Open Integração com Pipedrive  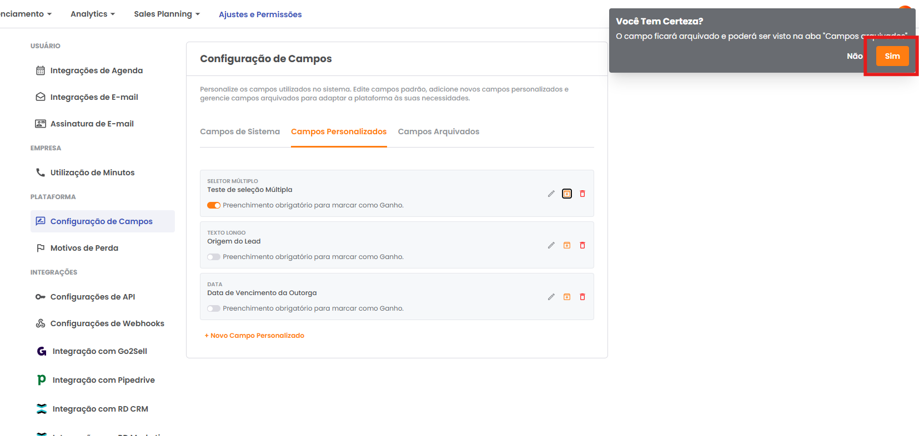point(103,380)
